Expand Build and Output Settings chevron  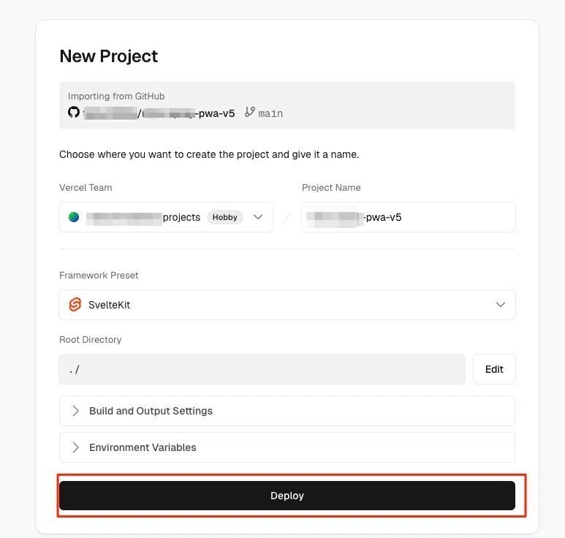pos(75,410)
